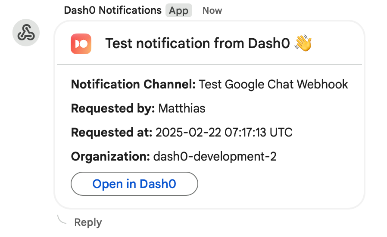387x237 pixels.
Task: Click the Test notification from Dash0 title
Action: tap(197, 44)
